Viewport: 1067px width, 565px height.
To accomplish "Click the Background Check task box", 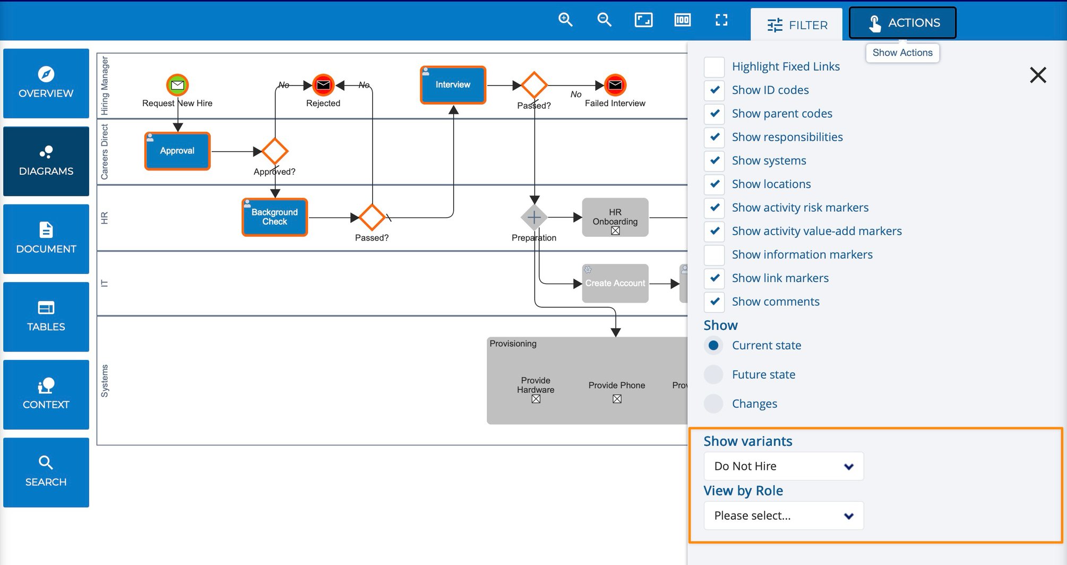I will coord(274,217).
